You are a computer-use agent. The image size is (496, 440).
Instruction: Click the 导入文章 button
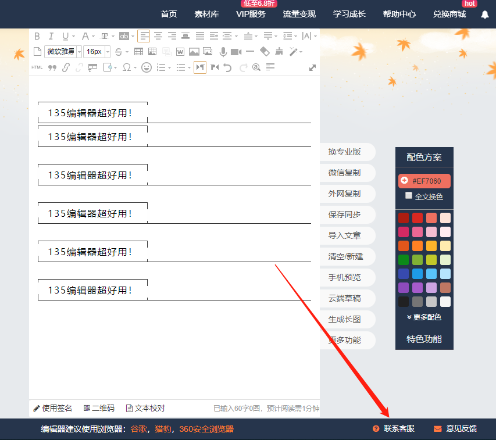(347, 235)
